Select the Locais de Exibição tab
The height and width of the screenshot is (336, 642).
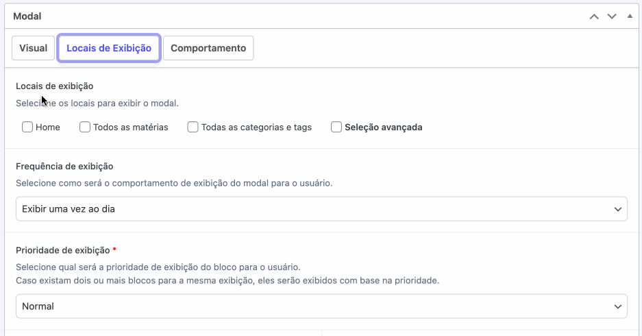click(x=109, y=48)
